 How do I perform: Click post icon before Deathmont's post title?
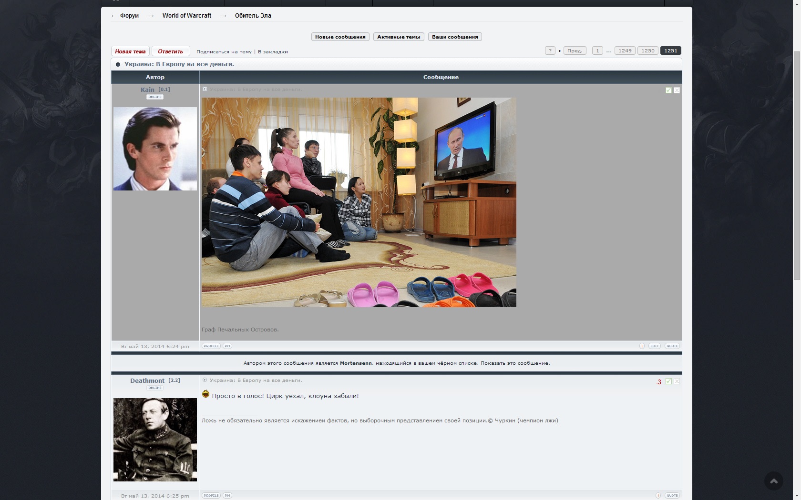[x=205, y=380]
